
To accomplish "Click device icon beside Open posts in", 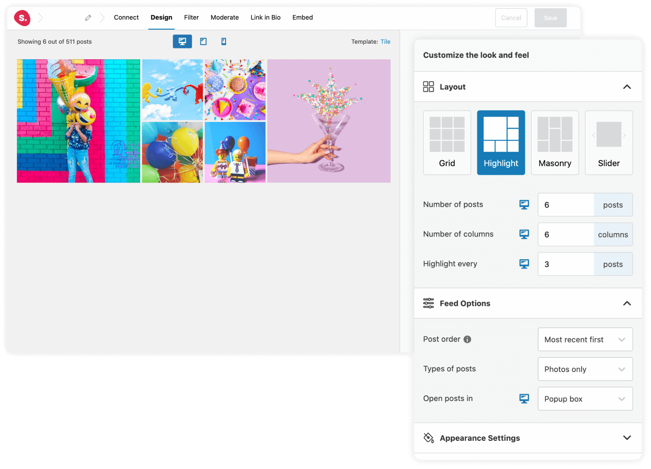I will click(524, 399).
